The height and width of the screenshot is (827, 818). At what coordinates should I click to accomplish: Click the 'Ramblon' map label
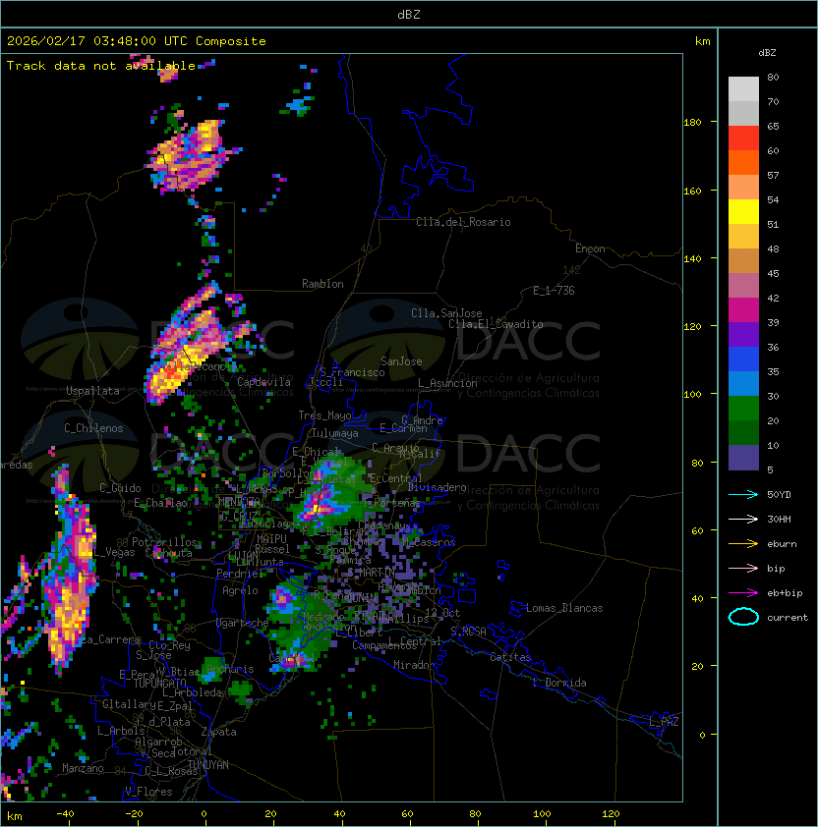tap(322, 284)
